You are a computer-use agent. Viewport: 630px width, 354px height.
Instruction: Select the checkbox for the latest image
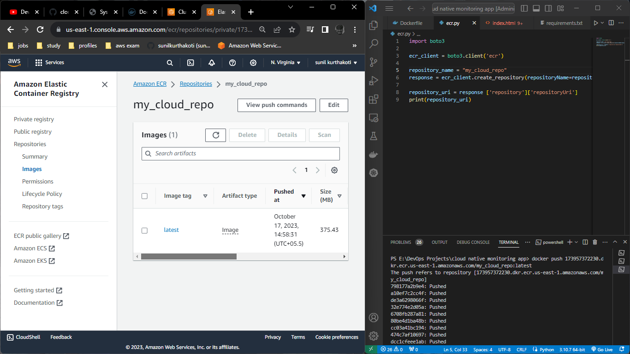[144, 230]
